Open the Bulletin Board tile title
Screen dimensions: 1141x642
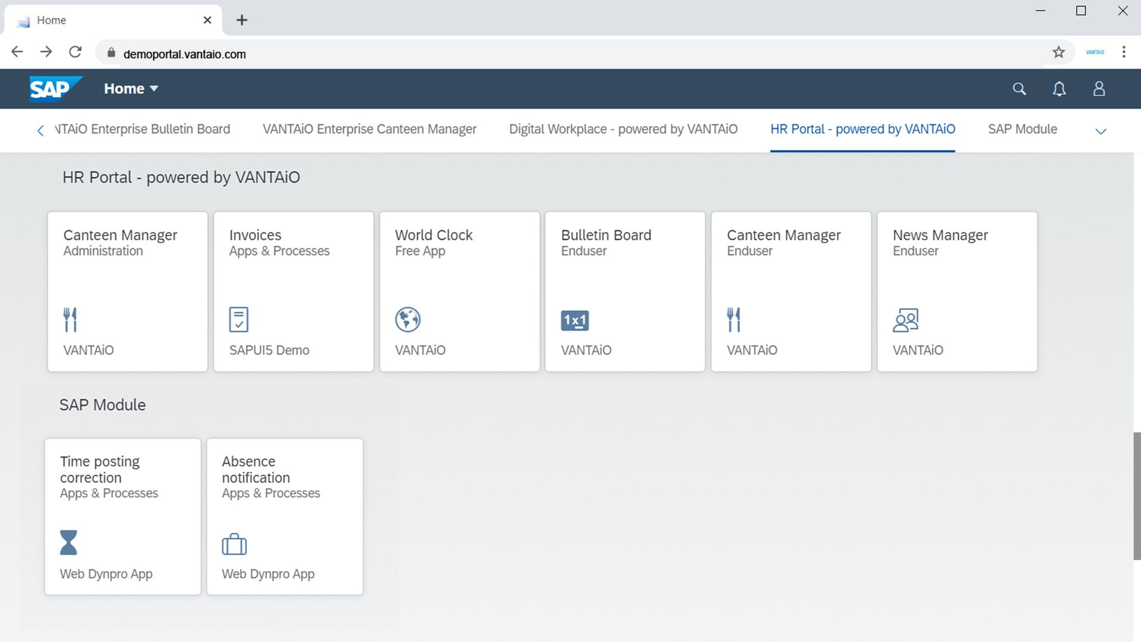(606, 235)
